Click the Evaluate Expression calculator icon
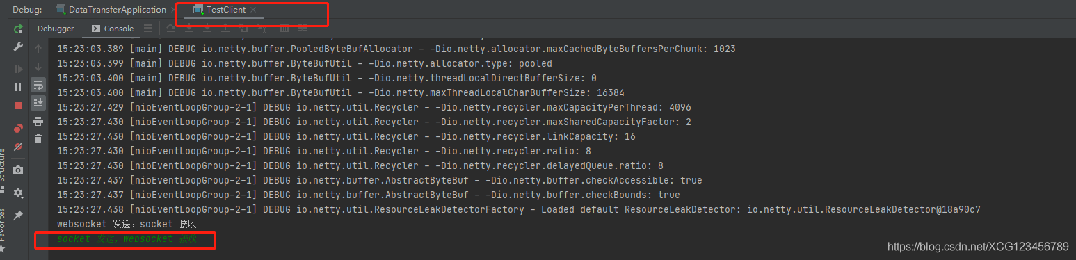This screenshot has width=1076, height=260. point(284,29)
